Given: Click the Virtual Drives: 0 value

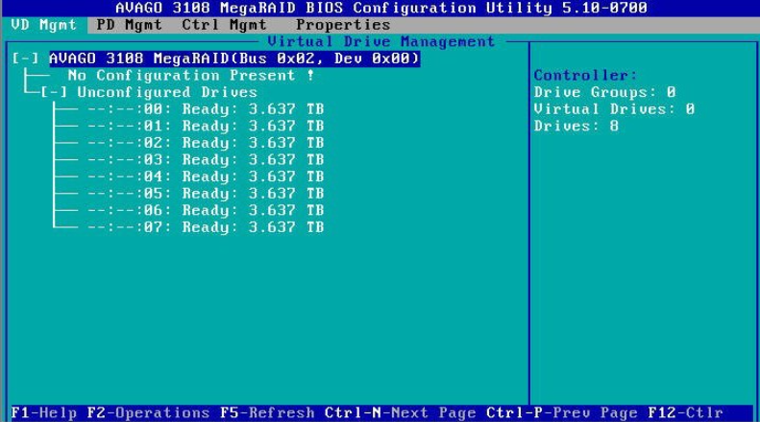Looking at the screenshot, I should (614, 109).
